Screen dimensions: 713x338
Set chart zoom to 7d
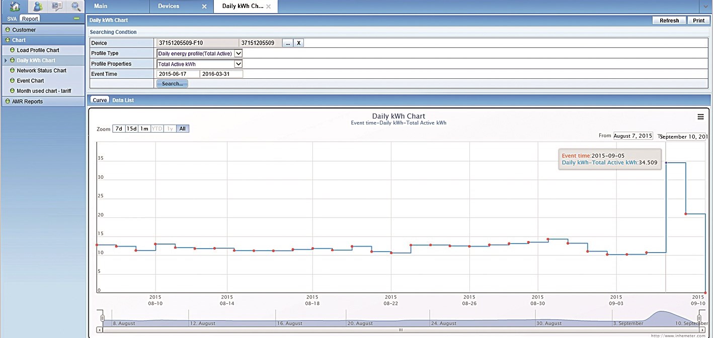[118, 129]
